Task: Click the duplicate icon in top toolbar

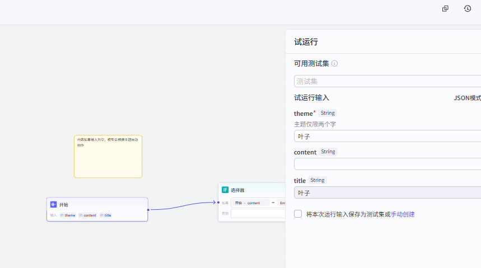Action: click(445, 8)
